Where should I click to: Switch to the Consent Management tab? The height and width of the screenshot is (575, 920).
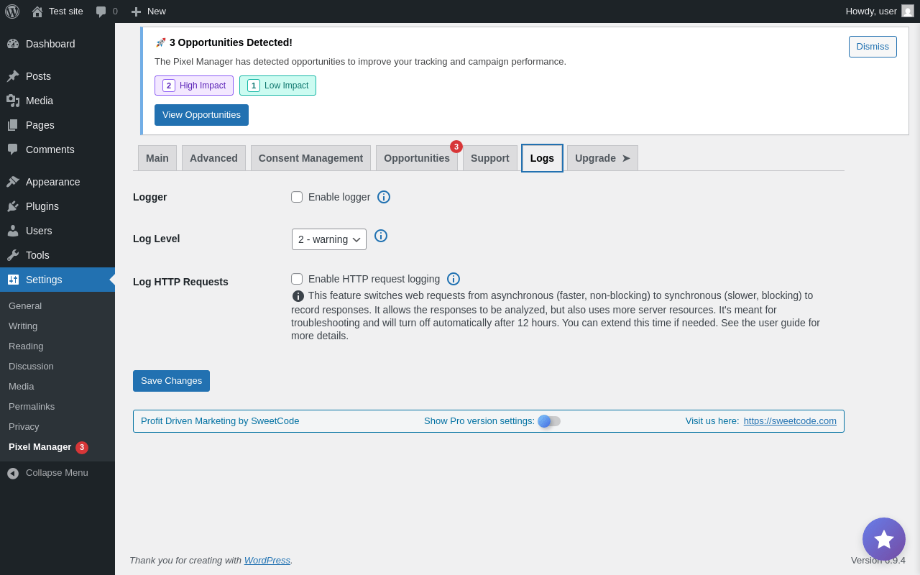tap(310, 158)
